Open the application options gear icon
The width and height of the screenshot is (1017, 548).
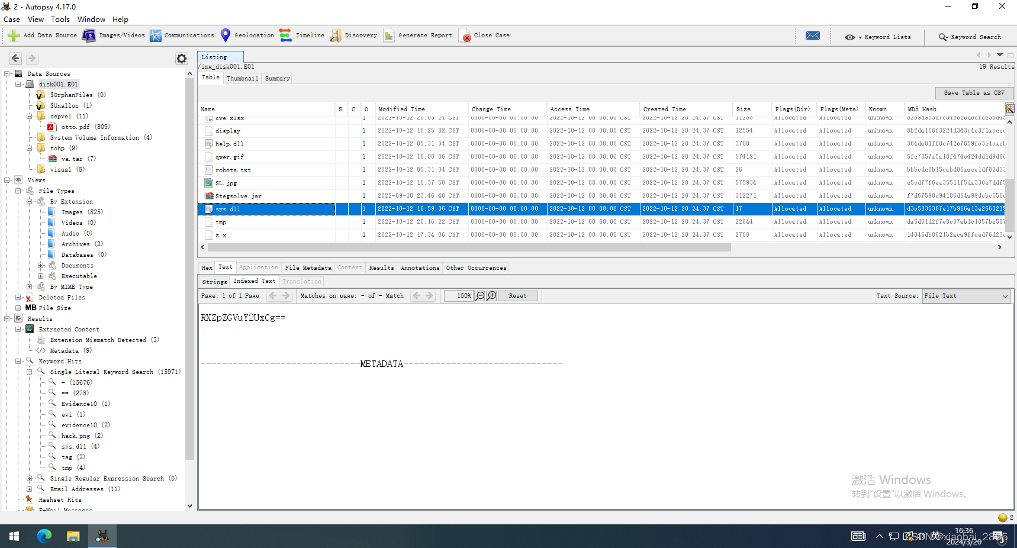[181, 59]
